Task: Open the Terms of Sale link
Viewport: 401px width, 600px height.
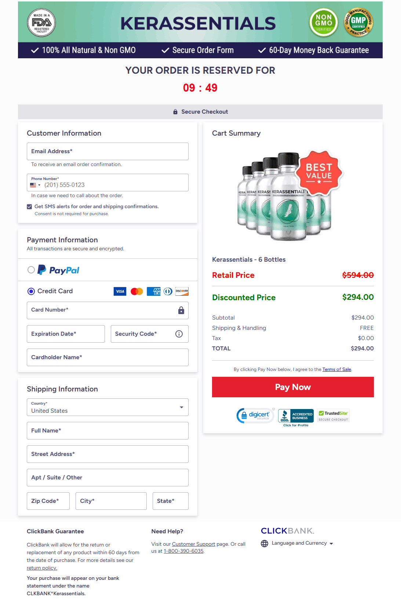Action: pos(337,369)
